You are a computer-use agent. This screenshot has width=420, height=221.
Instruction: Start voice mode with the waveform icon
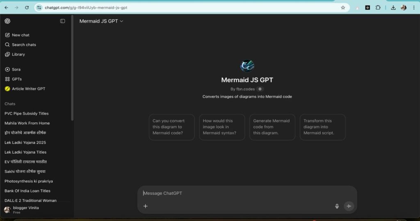point(349,206)
